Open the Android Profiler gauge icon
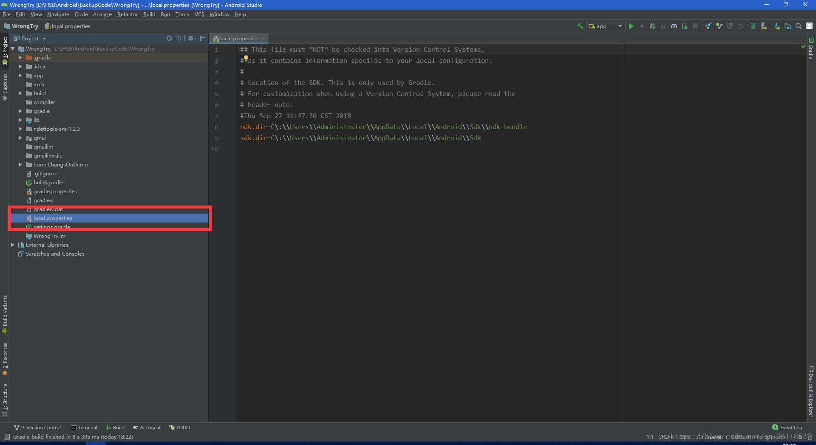The width and height of the screenshot is (816, 445). (674, 26)
